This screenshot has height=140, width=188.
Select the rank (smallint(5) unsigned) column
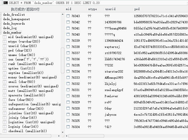[31, 64]
